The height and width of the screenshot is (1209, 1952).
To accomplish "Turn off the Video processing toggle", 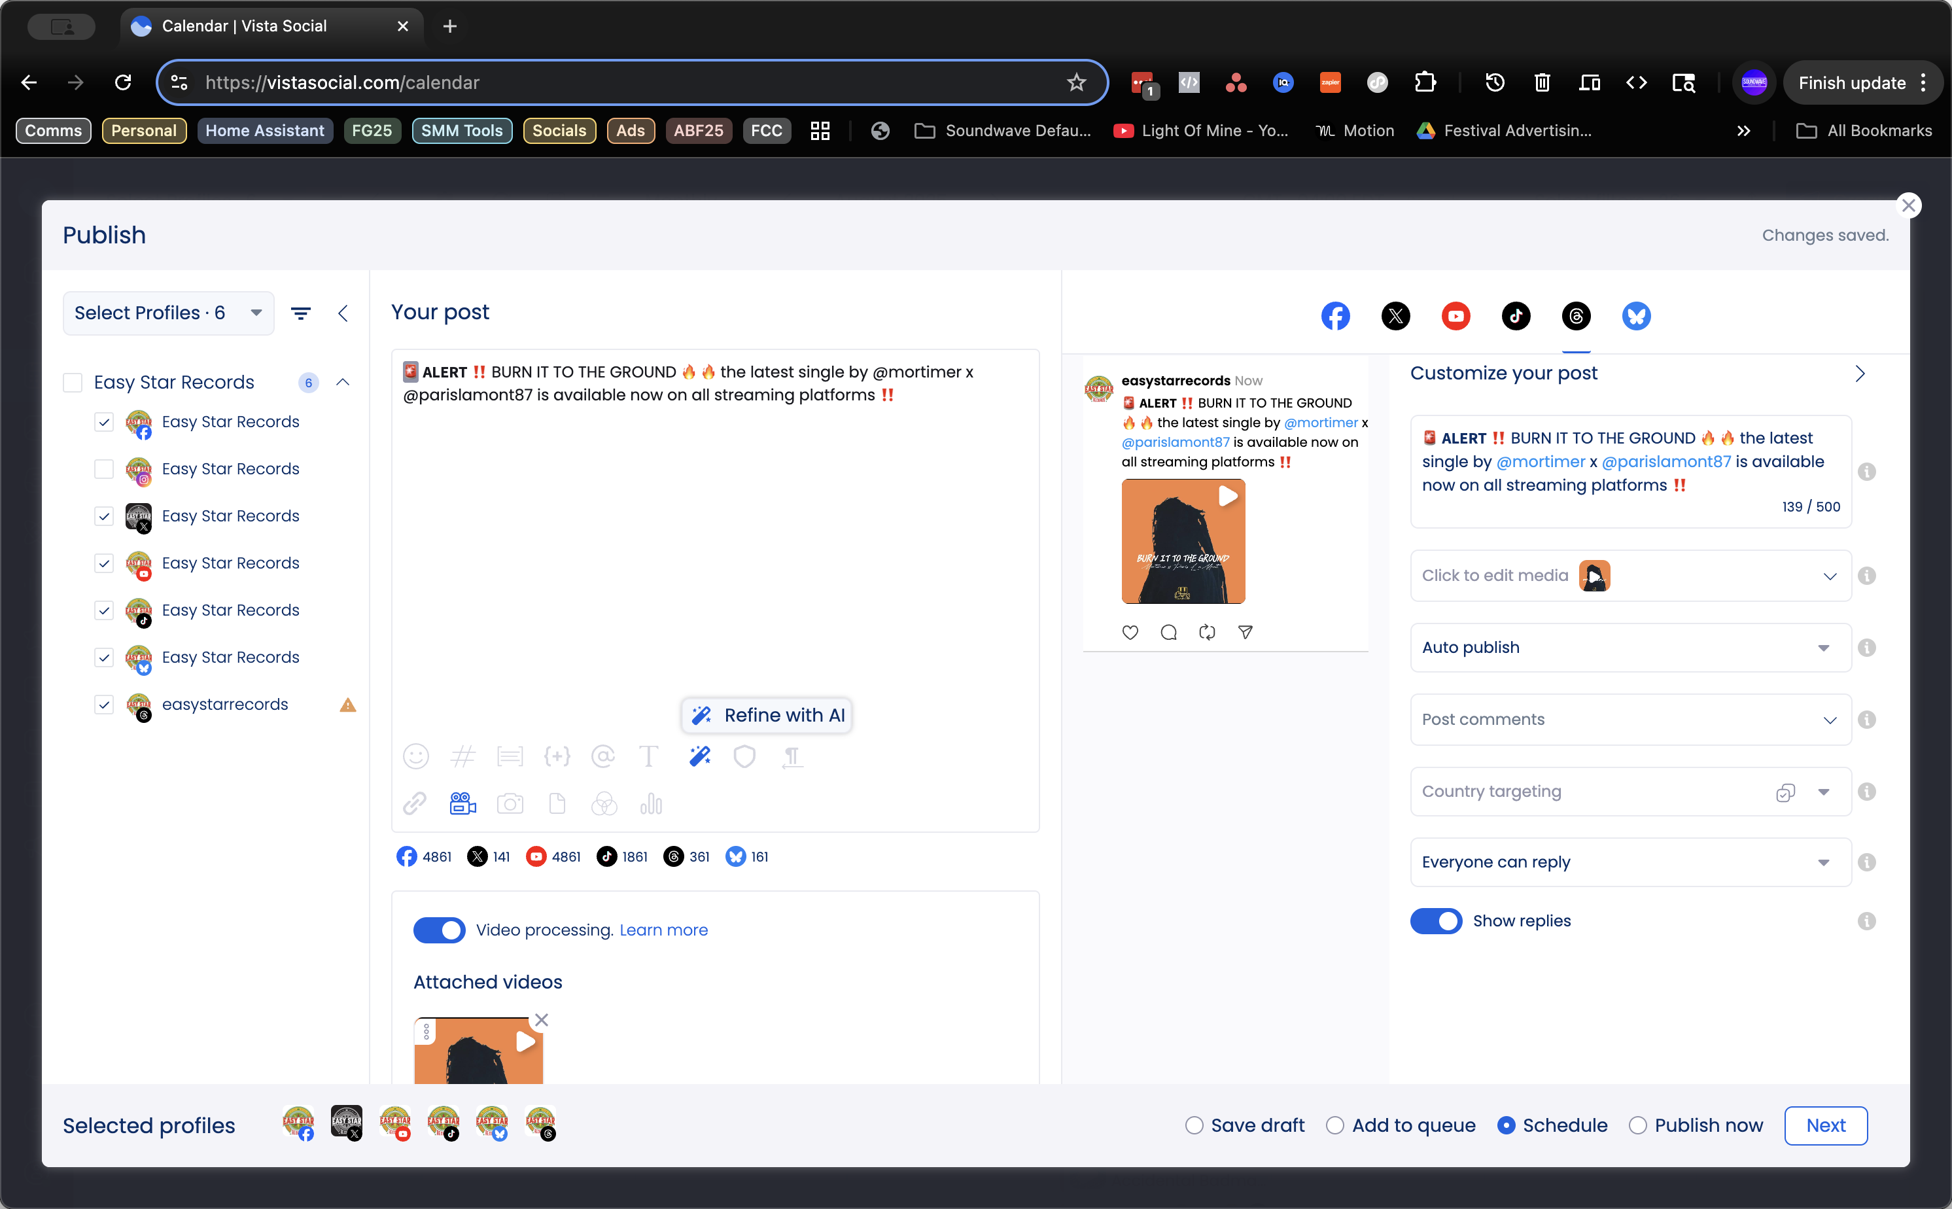I will pyautogui.click(x=439, y=930).
